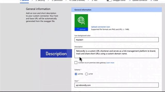Click the green globe connector icon image
Image resolution: width=165 pixels, height=92 pixels.
coord(81,21)
